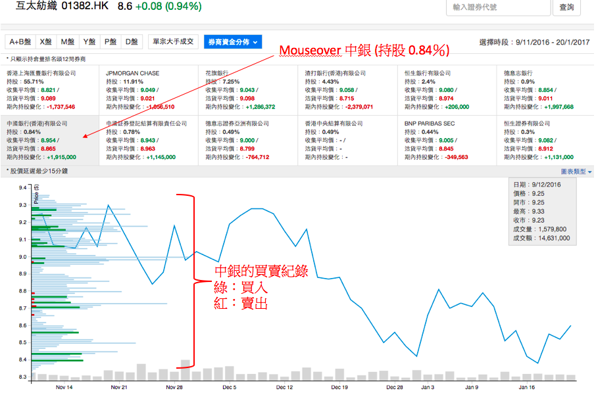
Task: Expand the 圖表類型 chart type menu
Action: point(576,172)
